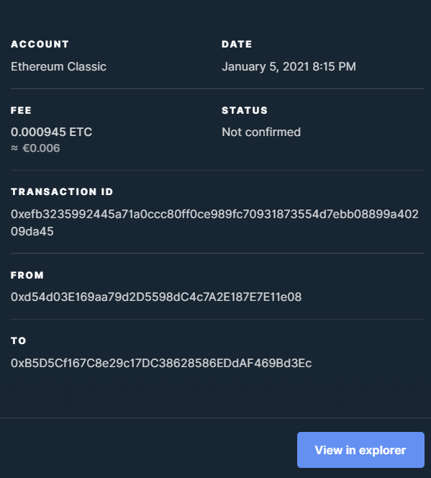This screenshot has height=478, width=431.
Task: Click the TRANSACTION ID label
Action: (x=62, y=191)
